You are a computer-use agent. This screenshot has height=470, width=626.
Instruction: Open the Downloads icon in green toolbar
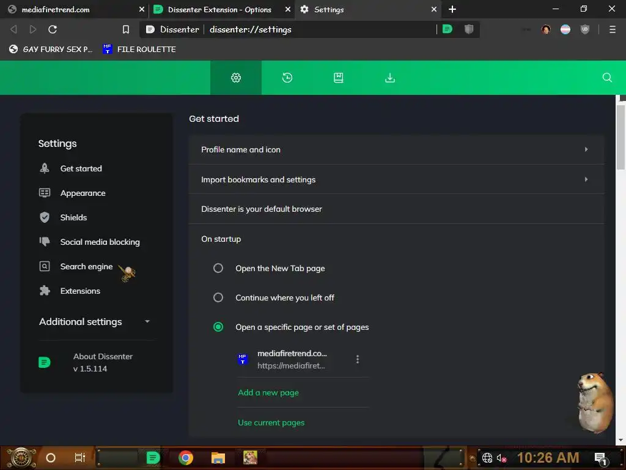point(389,78)
